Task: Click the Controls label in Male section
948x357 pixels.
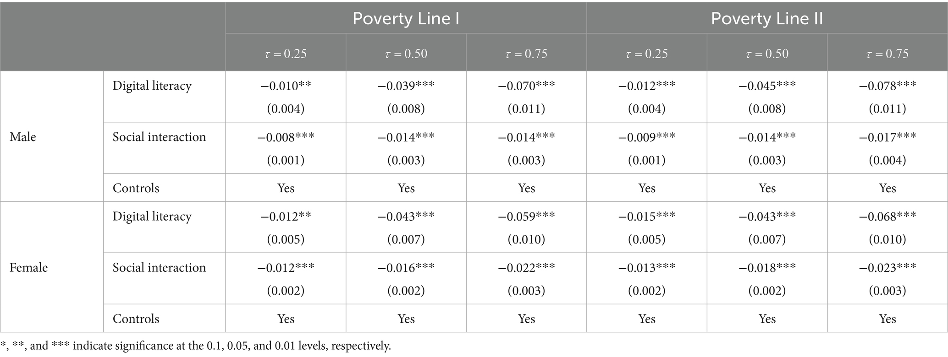Action: click(136, 188)
